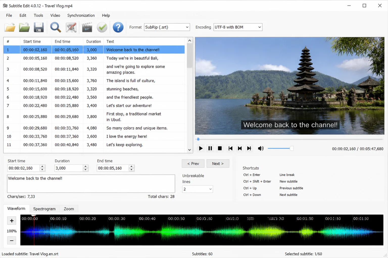Skip to the beginning of video

[x=230, y=148]
